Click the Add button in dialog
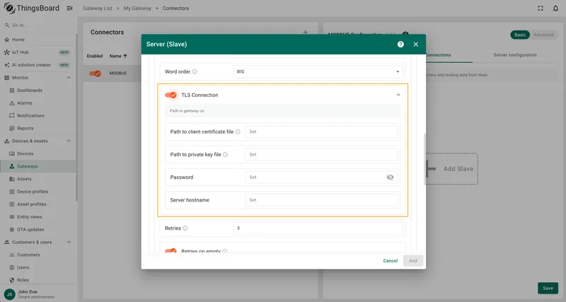Image resolution: width=566 pixels, height=302 pixels. 413,260
